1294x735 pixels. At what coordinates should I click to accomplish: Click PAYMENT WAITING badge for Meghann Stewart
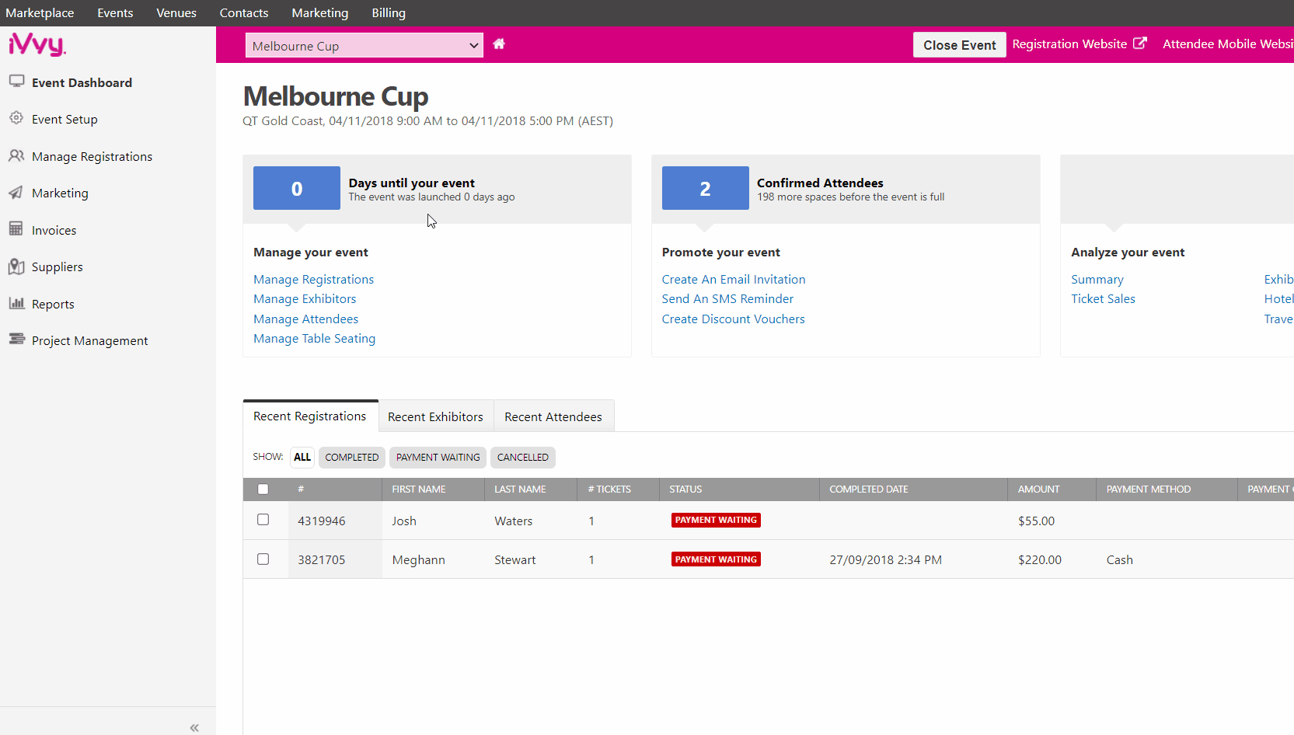click(x=716, y=559)
